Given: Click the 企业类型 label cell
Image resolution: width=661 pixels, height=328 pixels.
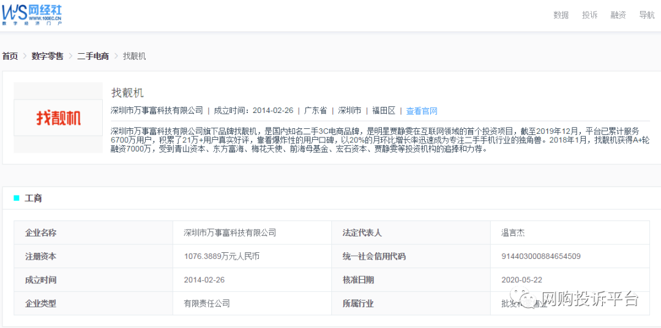Looking at the screenshot, I should pyautogui.click(x=93, y=303).
